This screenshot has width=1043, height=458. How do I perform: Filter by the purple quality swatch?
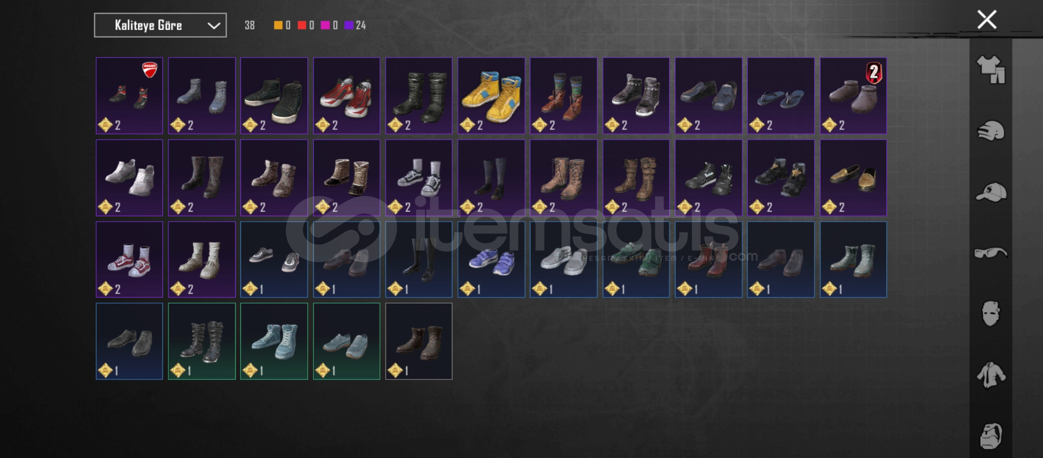pos(349,25)
